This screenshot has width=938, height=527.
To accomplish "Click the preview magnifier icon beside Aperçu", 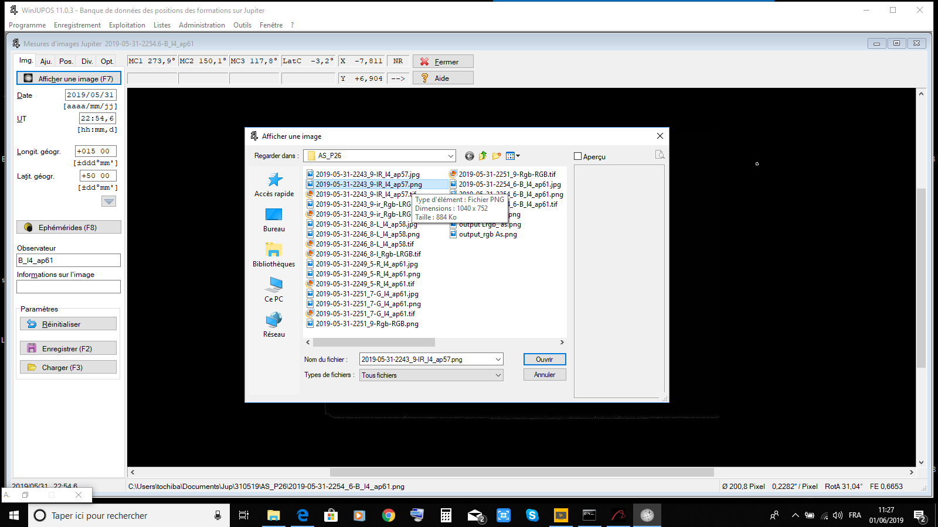I will (660, 155).
